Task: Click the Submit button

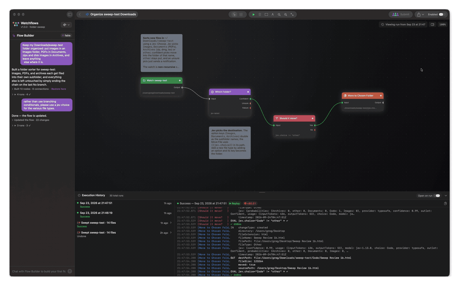Action: [401, 15]
